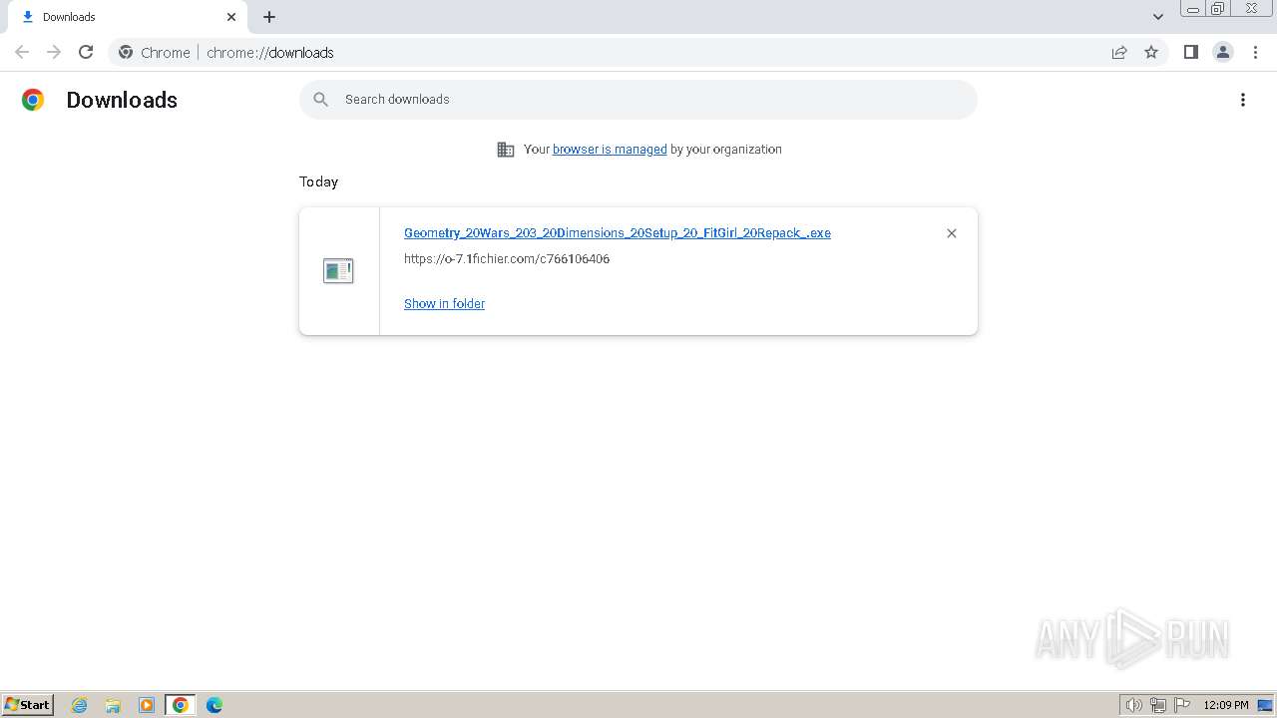Click the downloaded exe file icon
Viewport: 1277px width, 718px height.
338,270
